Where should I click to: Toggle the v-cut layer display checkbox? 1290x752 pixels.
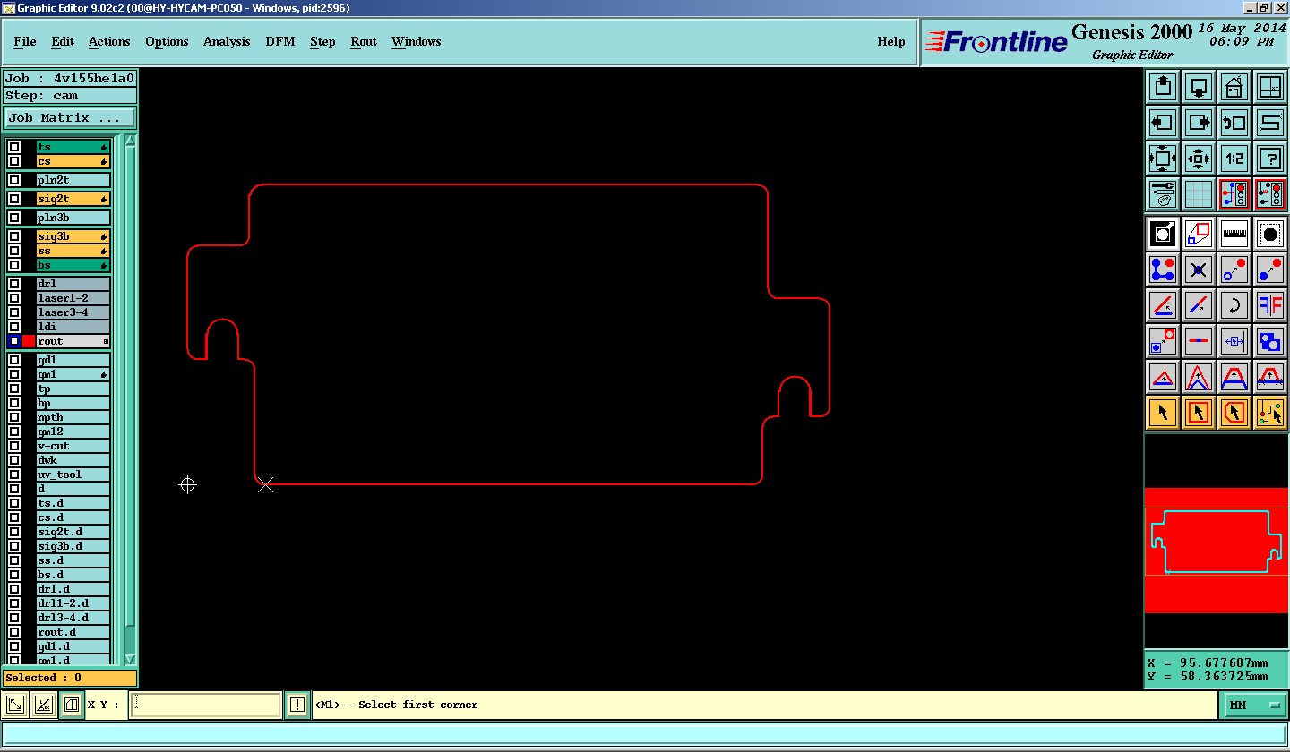[x=14, y=446]
